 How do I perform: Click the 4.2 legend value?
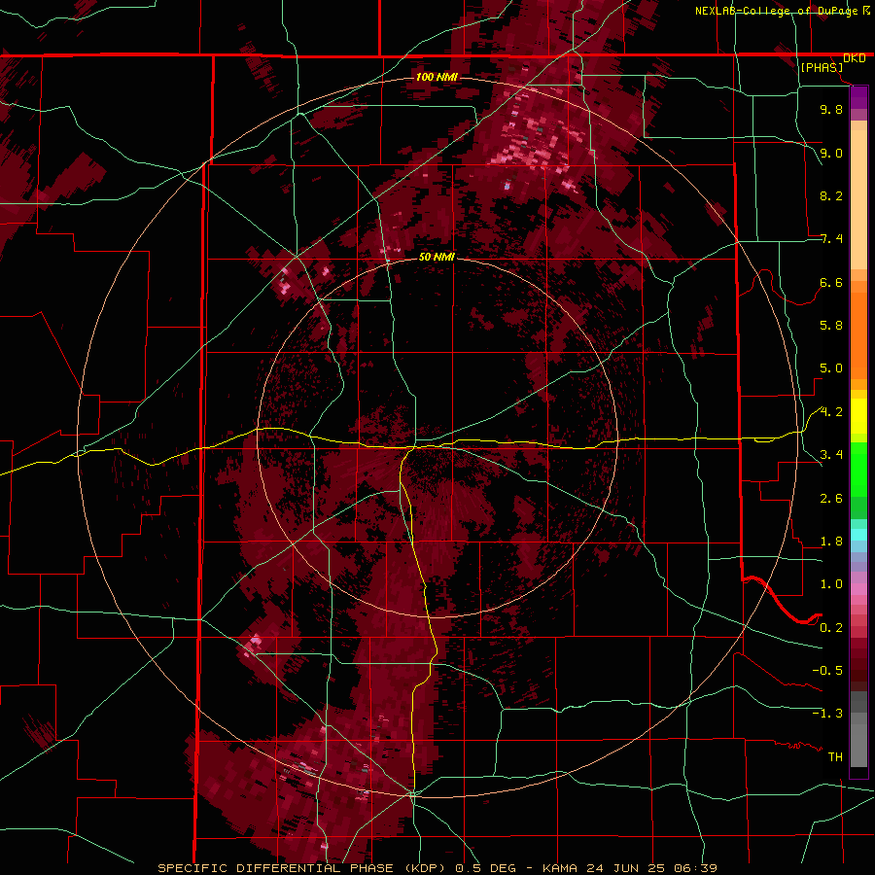point(831,412)
